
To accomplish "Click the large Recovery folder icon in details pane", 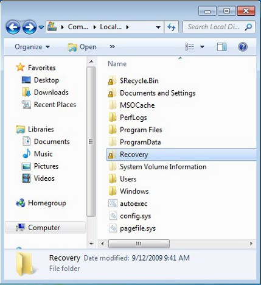I will tap(26, 264).
